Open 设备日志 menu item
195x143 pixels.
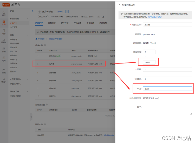[x=14, y=59]
